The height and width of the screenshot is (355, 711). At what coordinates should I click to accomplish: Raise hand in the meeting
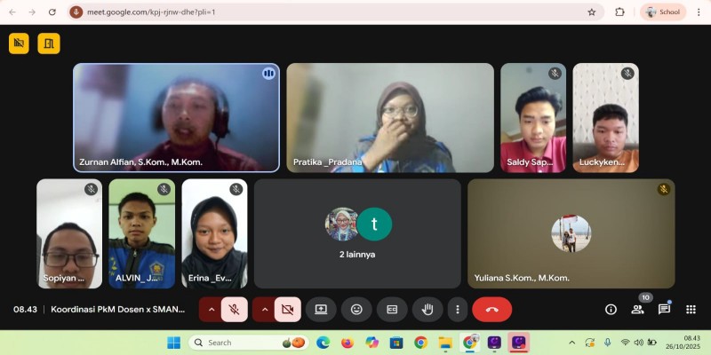coord(427,309)
